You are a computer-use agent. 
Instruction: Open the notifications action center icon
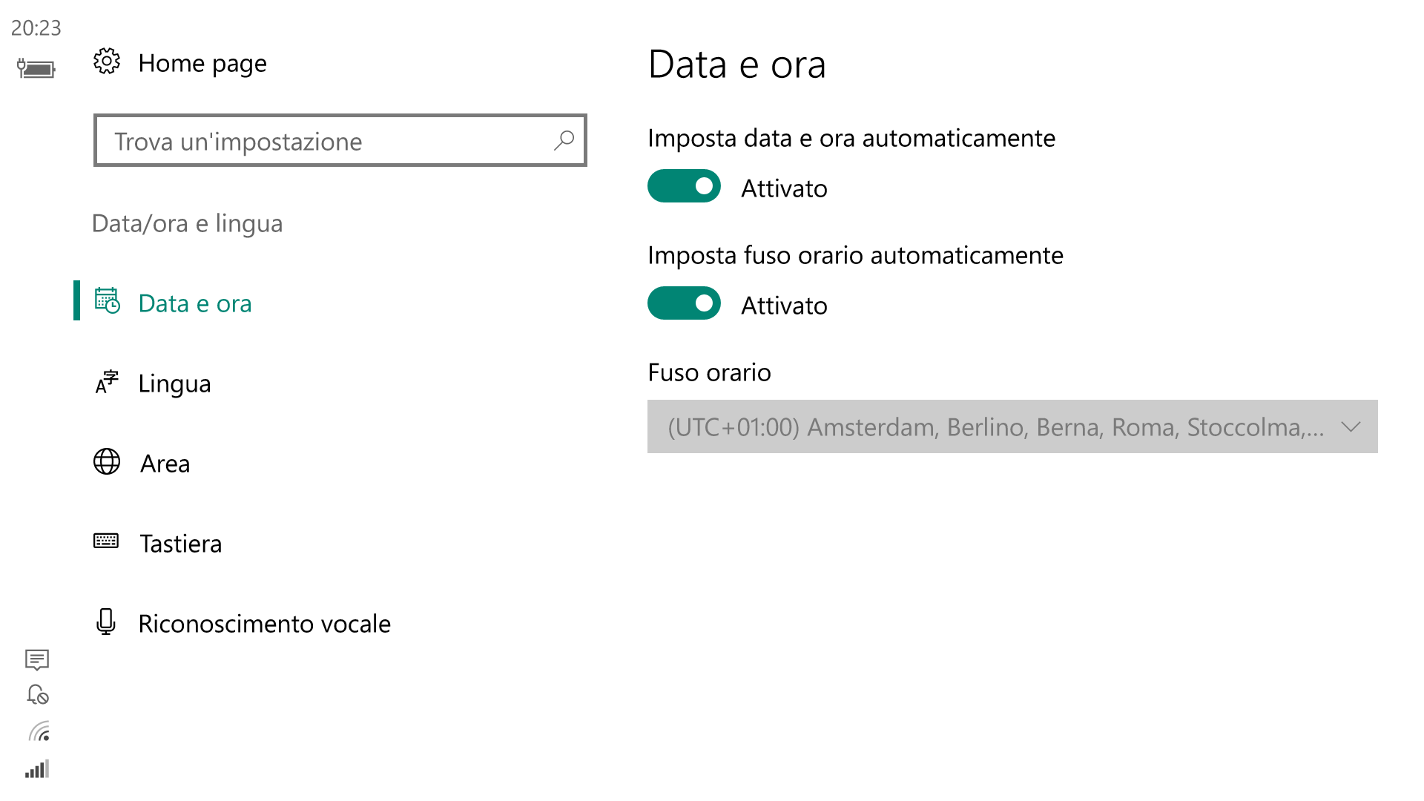(x=37, y=659)
